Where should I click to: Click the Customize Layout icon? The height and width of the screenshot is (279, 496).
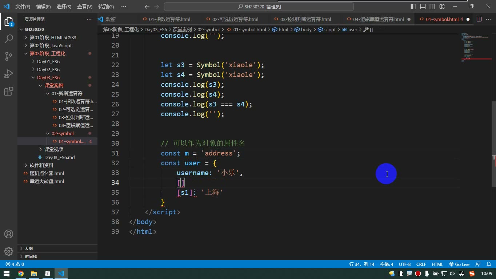point(442,7)
